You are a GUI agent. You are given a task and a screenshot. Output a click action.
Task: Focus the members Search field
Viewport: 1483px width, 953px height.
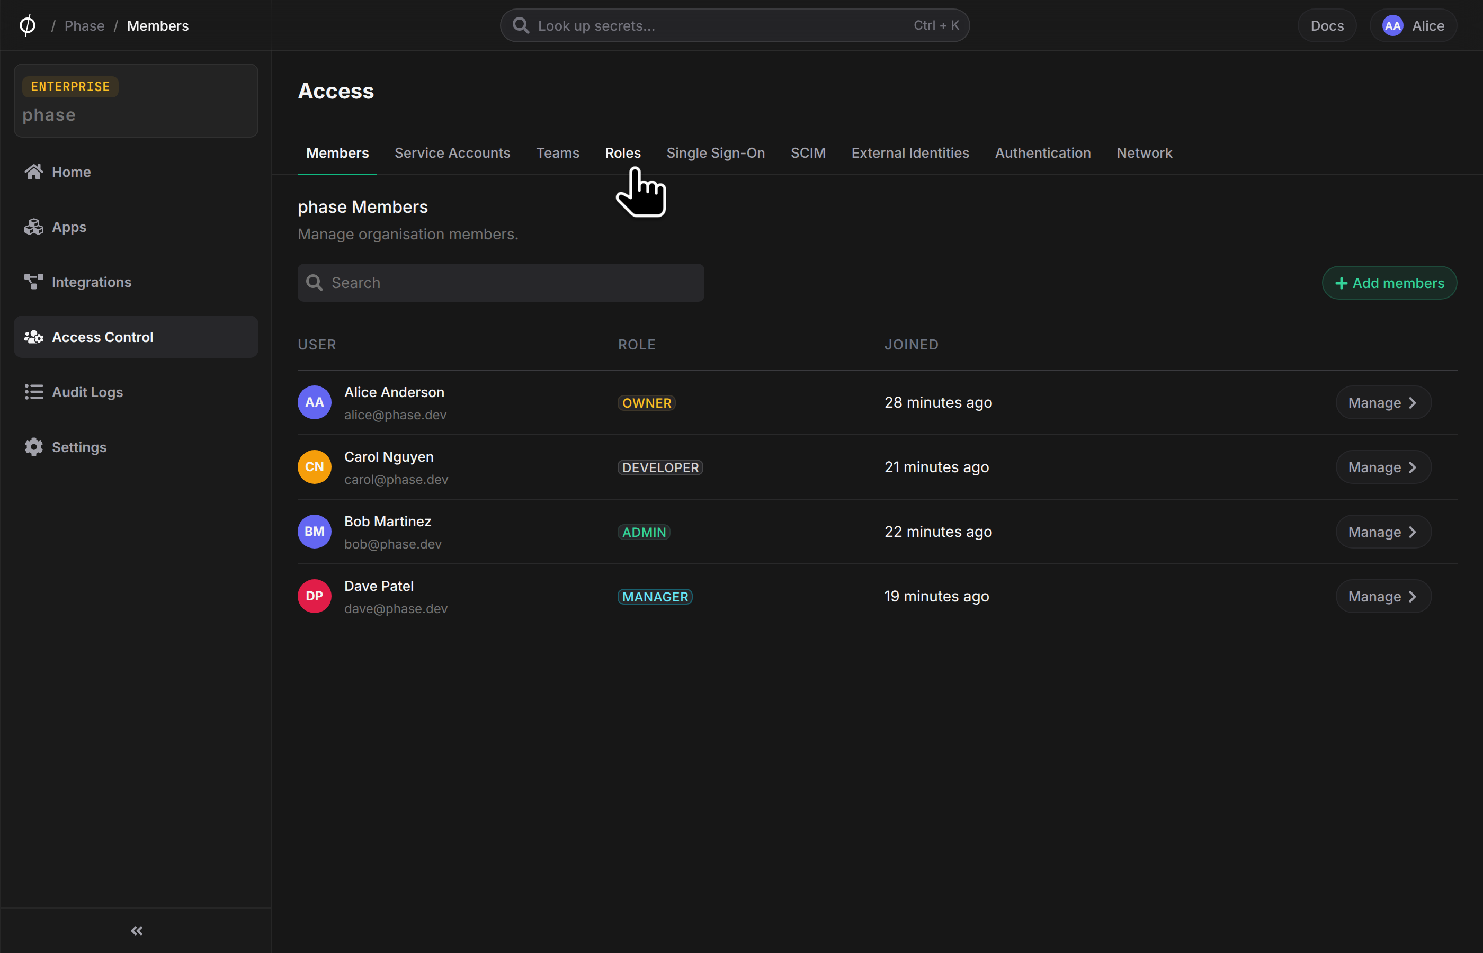(x=501, y=283)
